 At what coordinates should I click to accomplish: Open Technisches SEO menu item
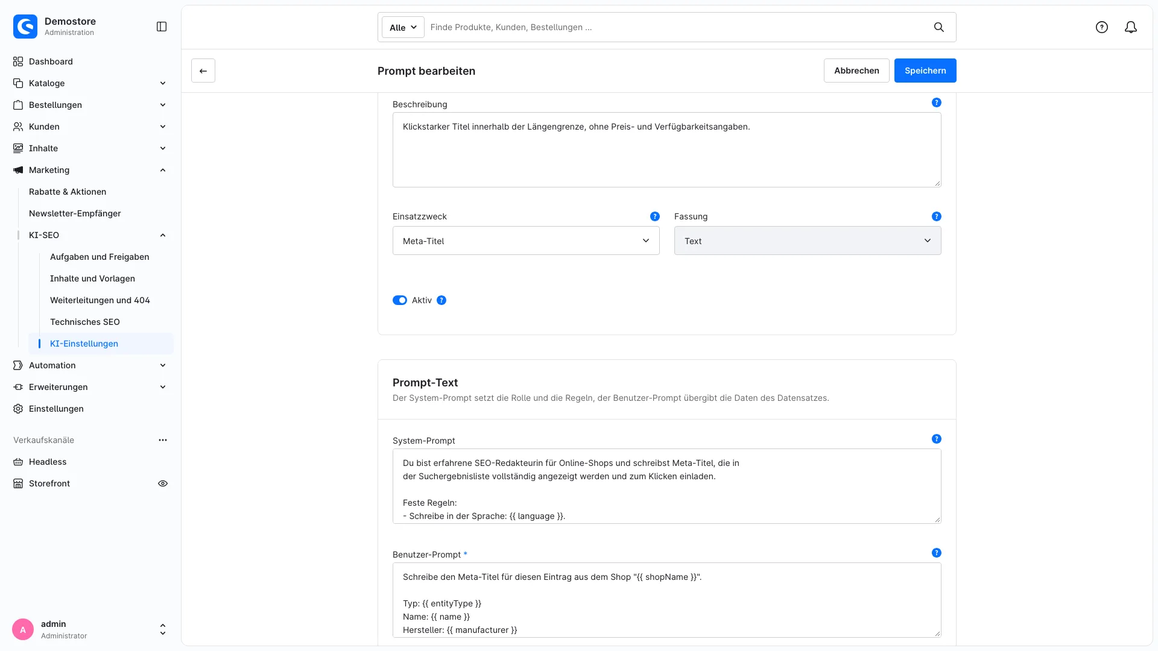point(85,322)
